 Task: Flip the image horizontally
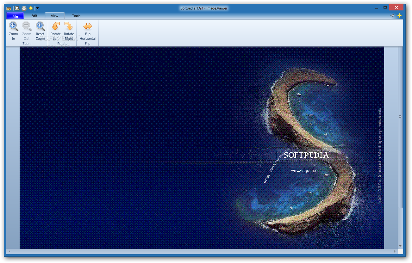(88, 31)
